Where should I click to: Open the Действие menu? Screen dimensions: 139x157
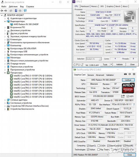(x=13, y=6)
